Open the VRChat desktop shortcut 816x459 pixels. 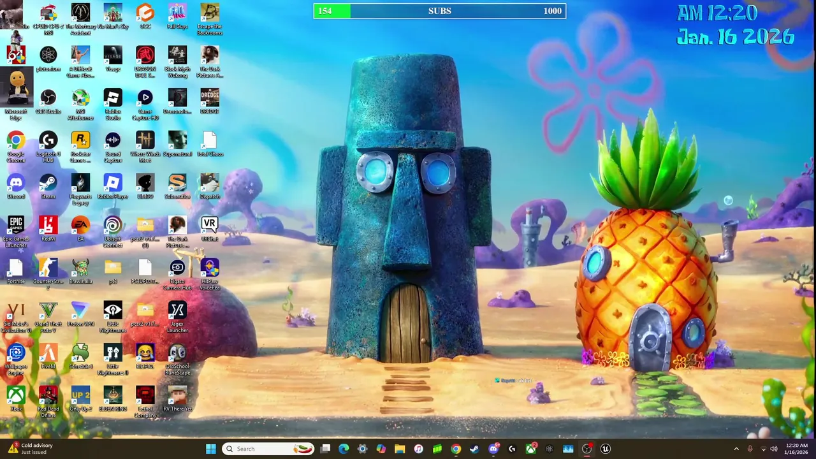[210, 229]
